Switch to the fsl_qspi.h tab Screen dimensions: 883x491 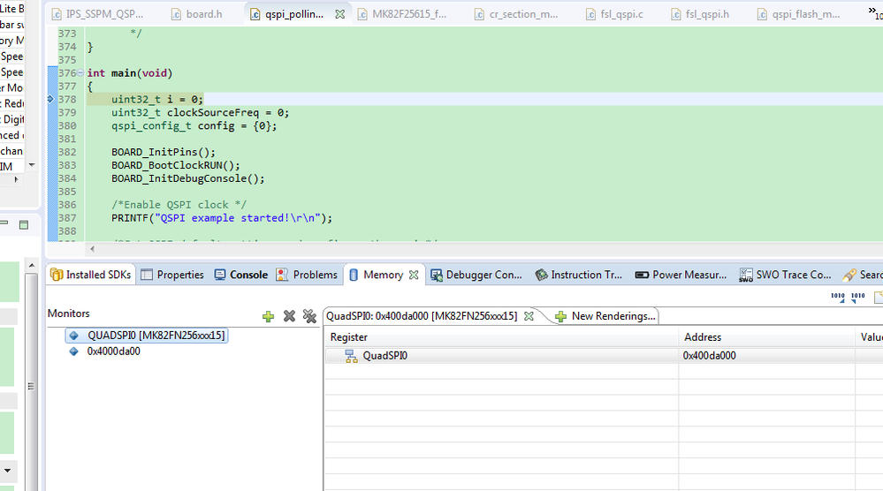pos(700,14)
